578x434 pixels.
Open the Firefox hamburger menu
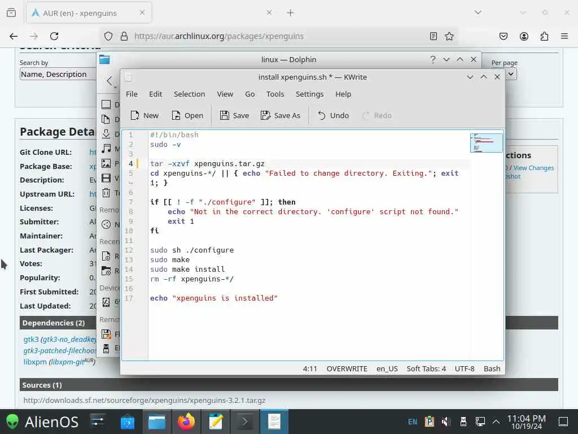(x=564, y=36)
